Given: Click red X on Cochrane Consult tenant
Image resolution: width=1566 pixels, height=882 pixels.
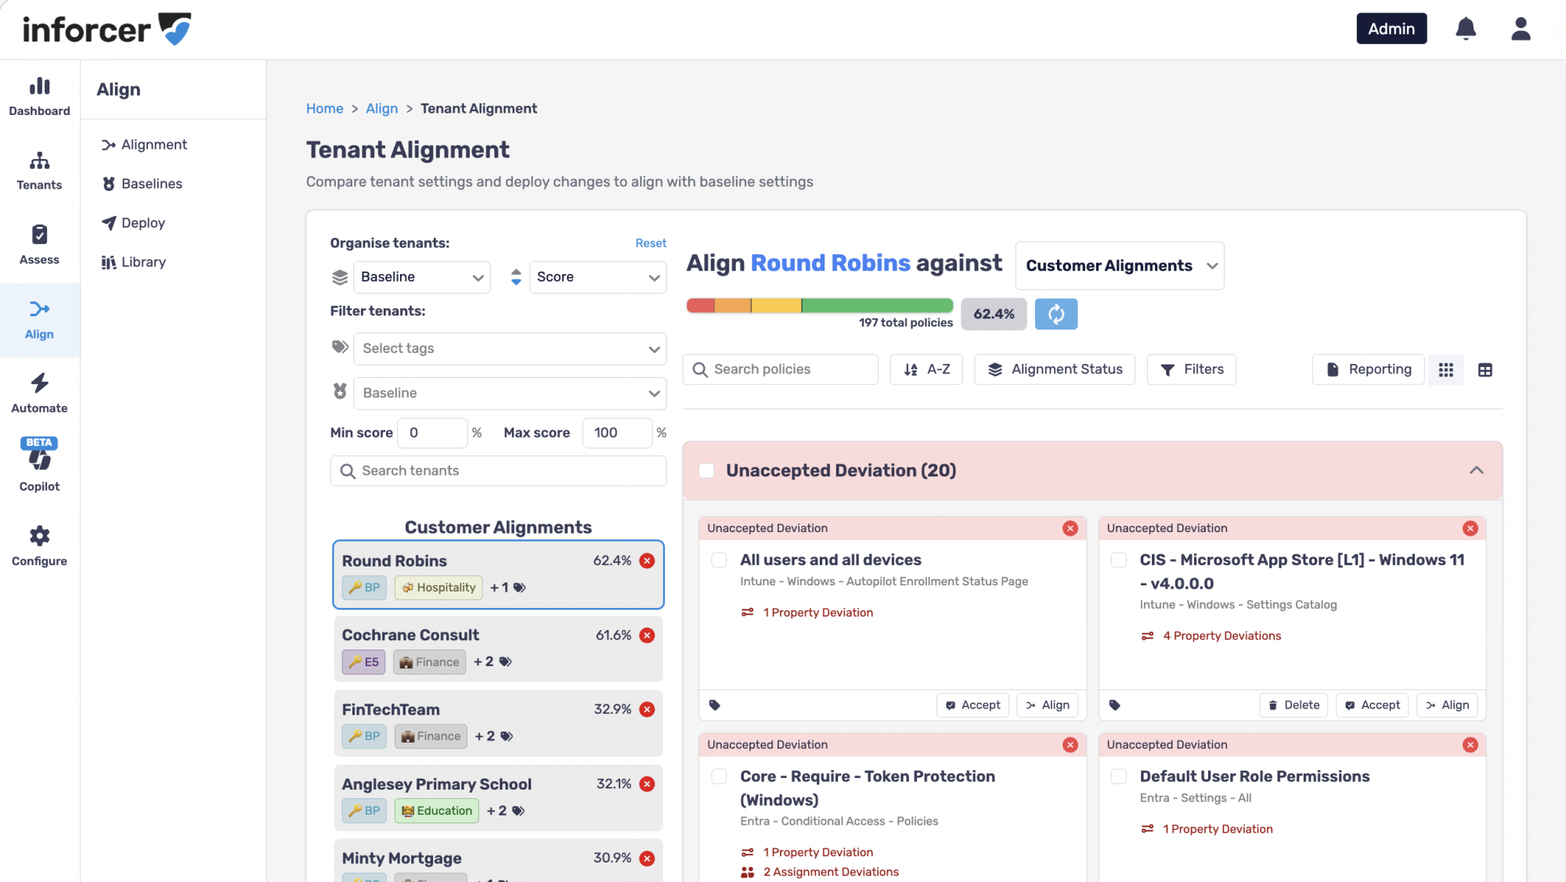Looking at the screenshot, I should point(647,635).
